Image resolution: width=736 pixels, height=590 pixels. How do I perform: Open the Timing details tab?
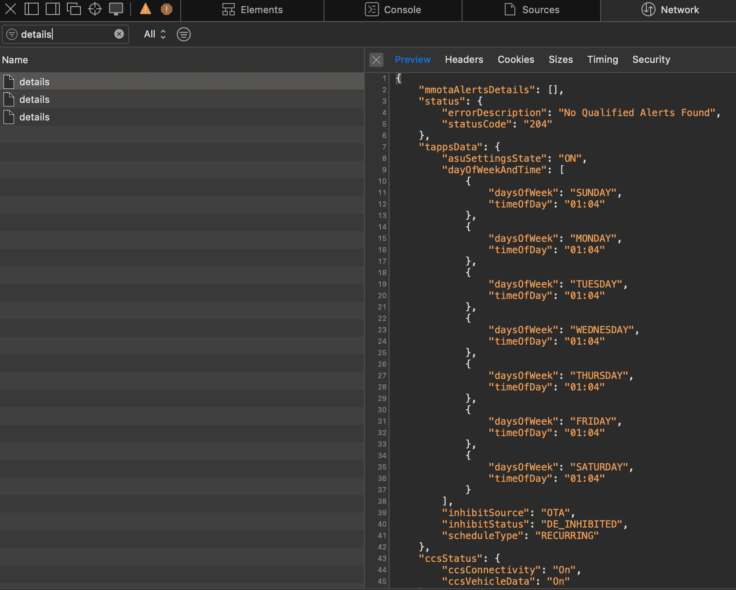(602, 60)
